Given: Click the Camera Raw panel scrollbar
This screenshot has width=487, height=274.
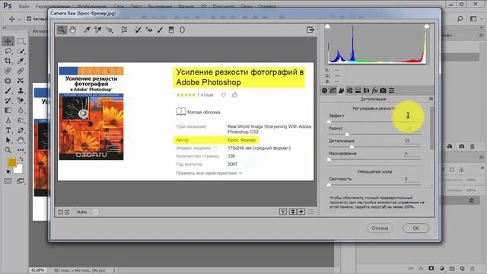Looking at the screenshot, I should [x=431, y=128].
